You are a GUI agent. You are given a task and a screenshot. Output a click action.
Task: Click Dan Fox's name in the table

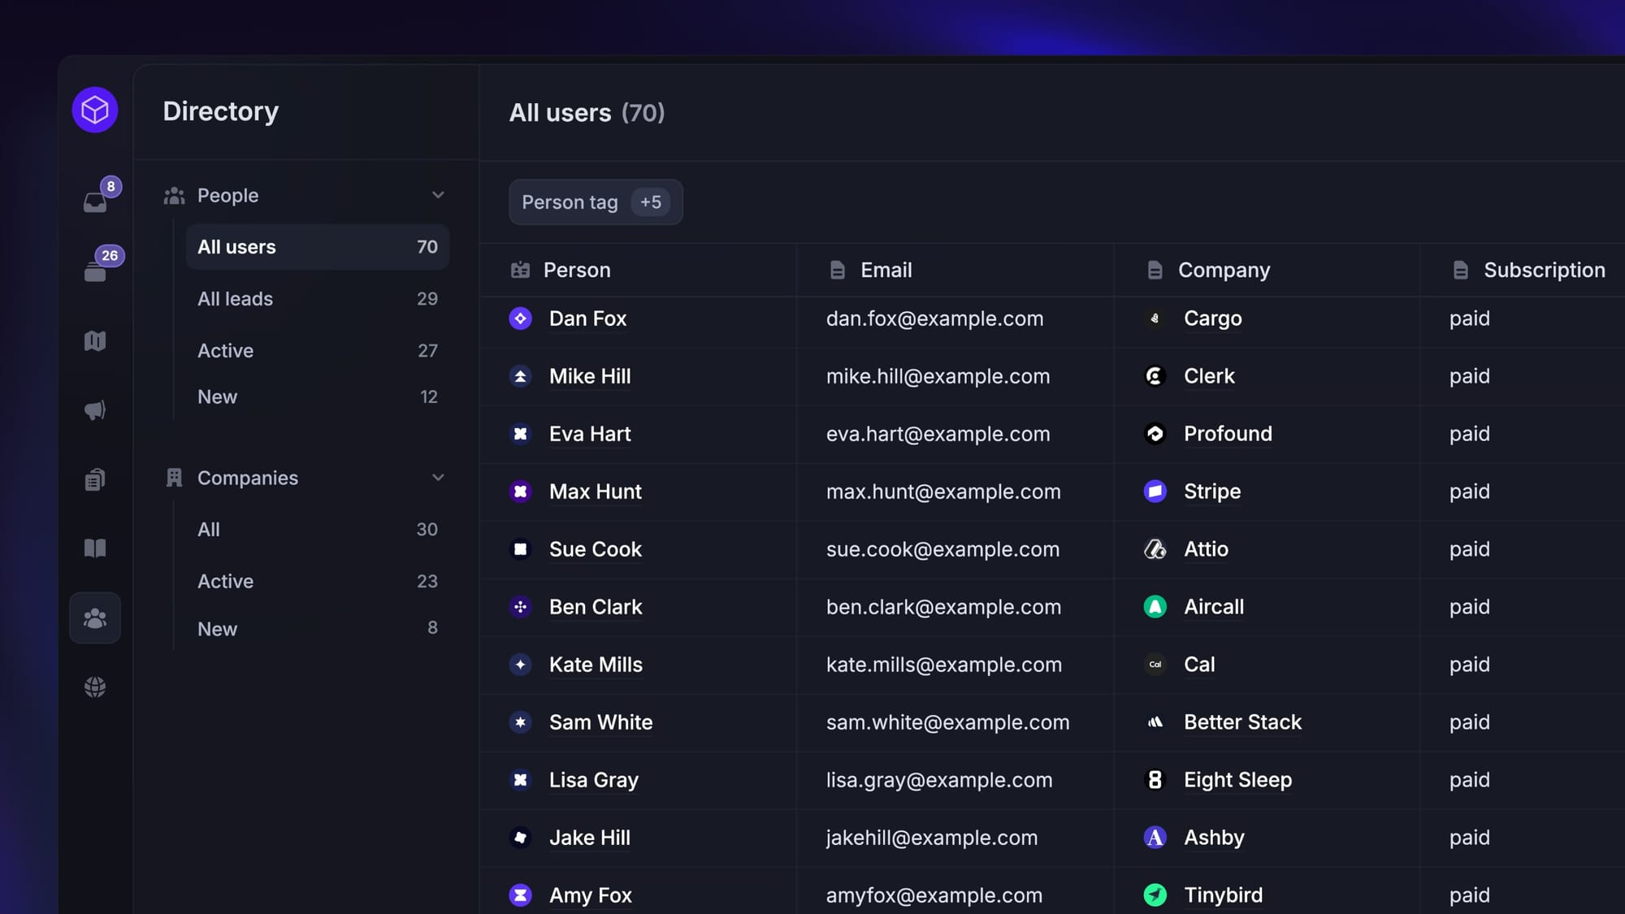pyautogui.click(x=588, y=318)
